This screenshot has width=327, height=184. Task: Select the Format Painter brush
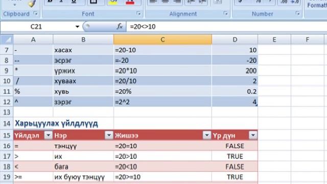pos(32,4)
